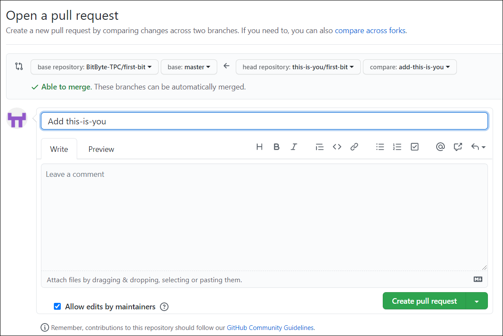Add a task list
The width and height of the screenshot is (503, 336).
414,147
